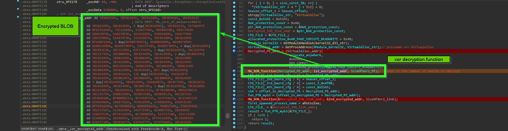Select the yellow-highlighted .data:004FE18C address line
Image resolution: width=508 pixels, height=131 pixels.
point(34,106)
